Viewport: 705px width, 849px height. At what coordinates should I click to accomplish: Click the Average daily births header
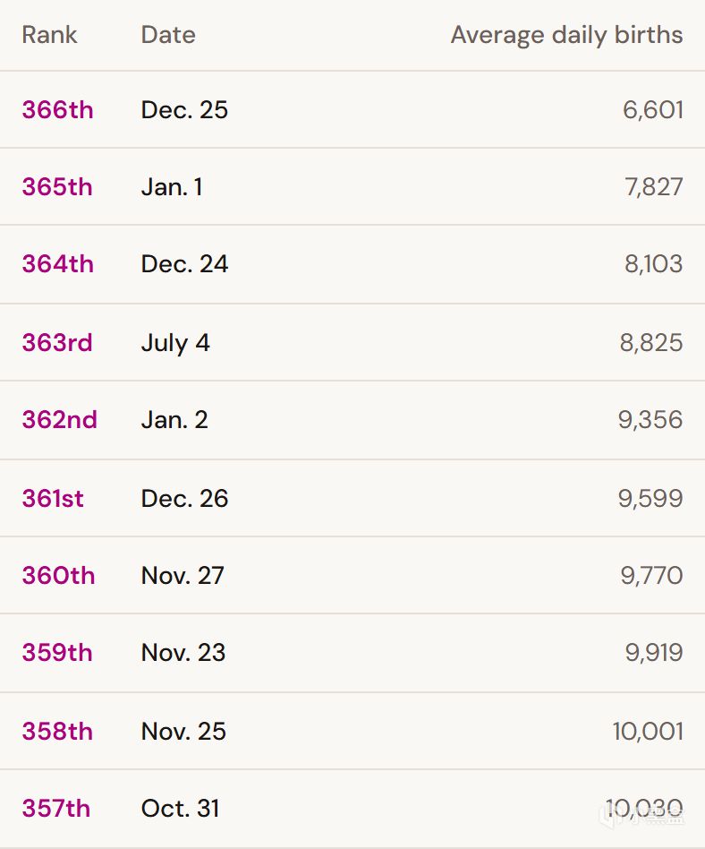tap(566, 35)
